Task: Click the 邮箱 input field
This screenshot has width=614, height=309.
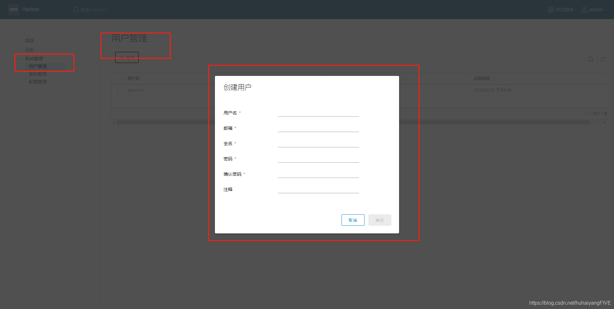Action: [x=318, y=128]
